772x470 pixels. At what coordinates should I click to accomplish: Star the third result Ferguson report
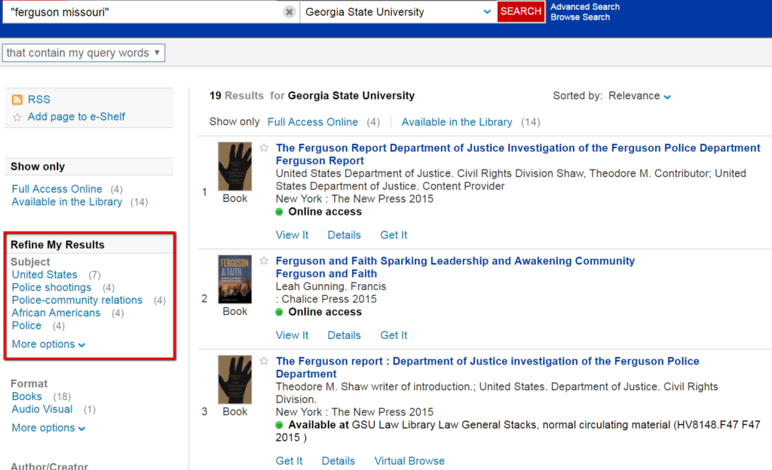pos(264,361)
